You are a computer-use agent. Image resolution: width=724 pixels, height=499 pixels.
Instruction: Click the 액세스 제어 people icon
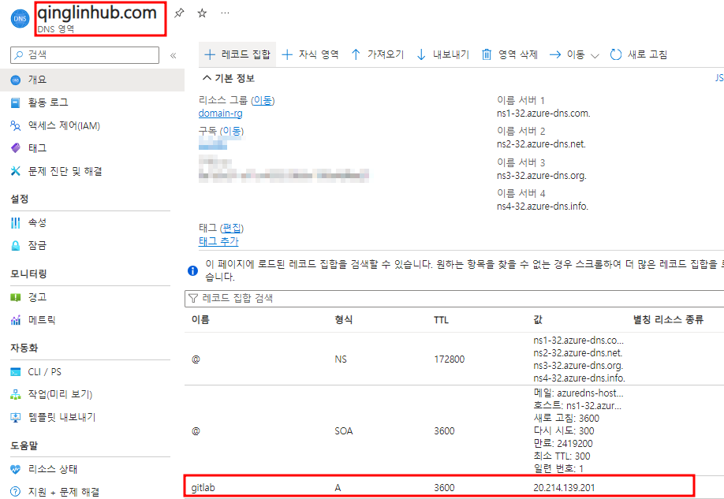pos(15,125)
